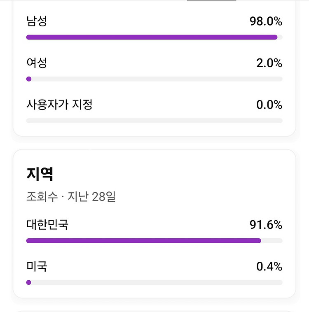Select the 여성 label

coord(37,63)
